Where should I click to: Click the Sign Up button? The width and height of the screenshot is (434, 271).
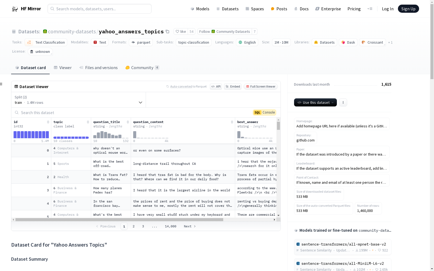pos(408,9)
